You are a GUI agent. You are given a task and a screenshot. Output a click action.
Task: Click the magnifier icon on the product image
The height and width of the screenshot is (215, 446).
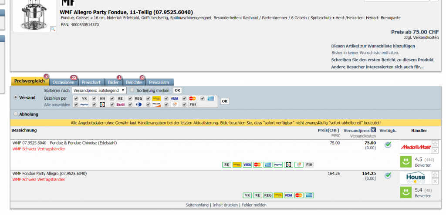tap(53, 29)
